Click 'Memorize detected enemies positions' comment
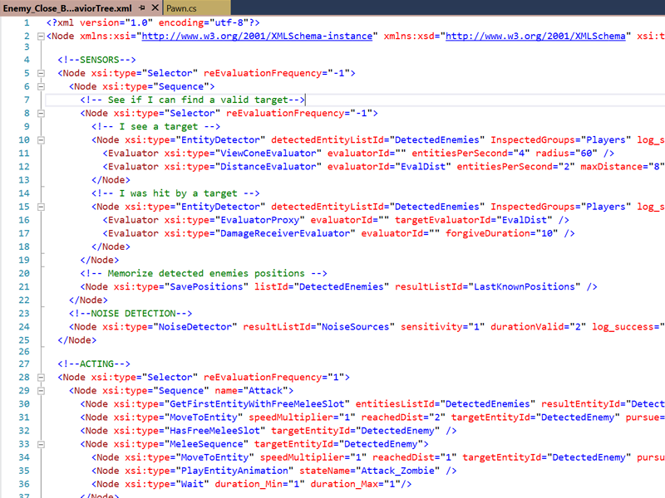The image size is (665, 498). (x=204, y=274)
